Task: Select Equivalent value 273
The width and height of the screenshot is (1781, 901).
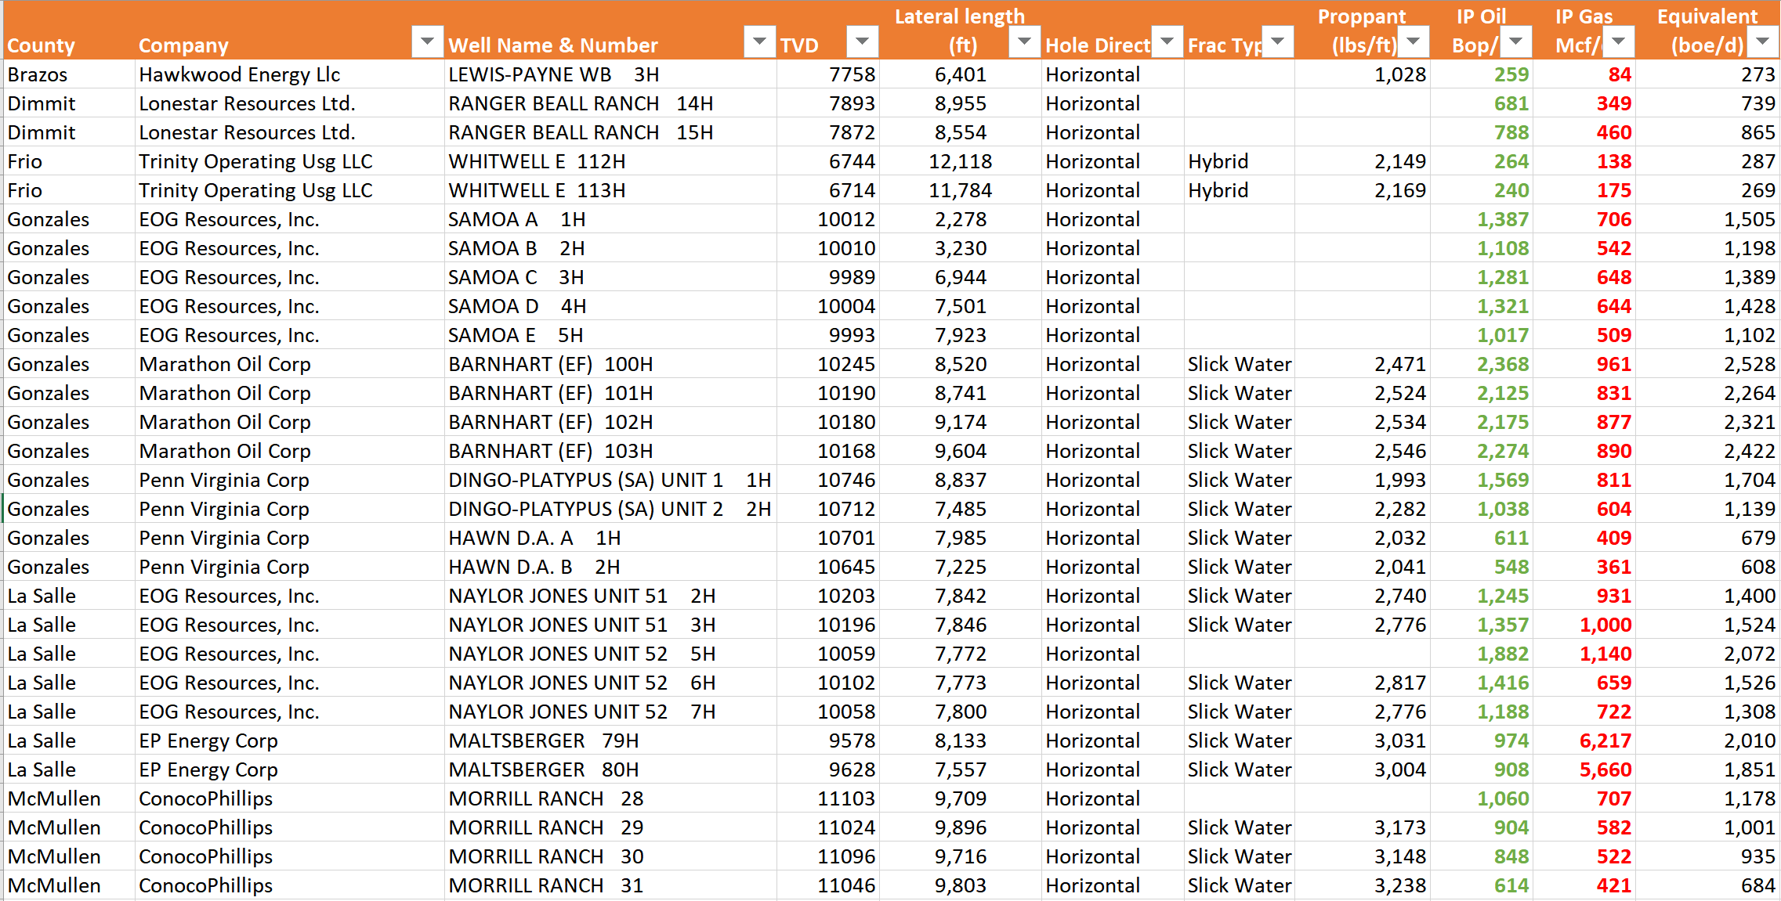Action: click(x=1707, y=74)
